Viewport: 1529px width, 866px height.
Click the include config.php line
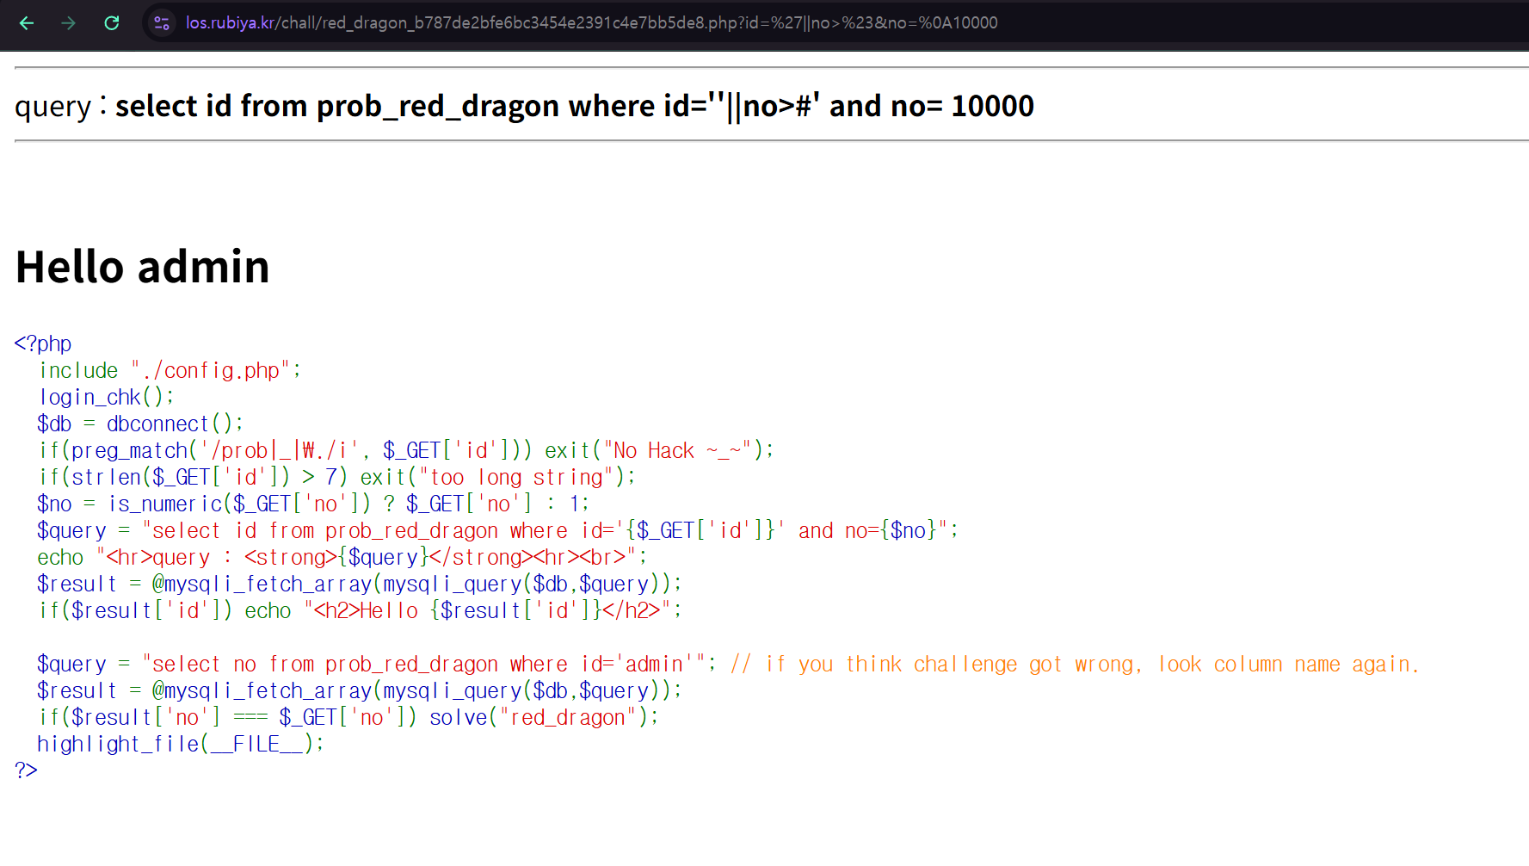tap(170, 370)
